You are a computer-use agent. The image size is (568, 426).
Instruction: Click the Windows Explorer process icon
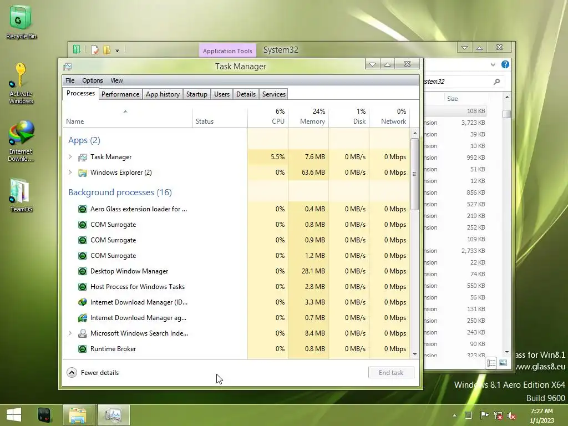point(83,173)
